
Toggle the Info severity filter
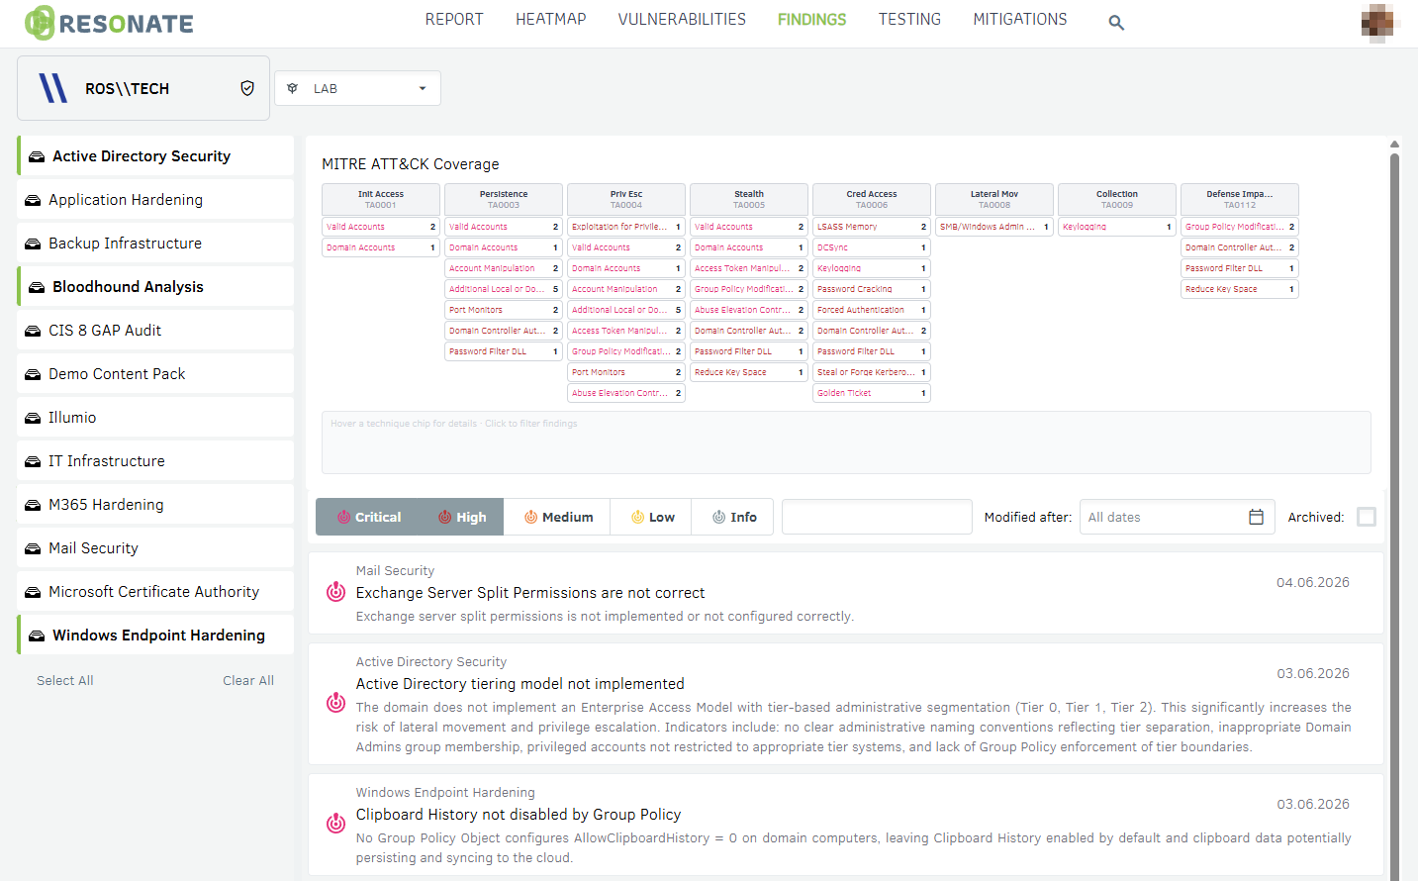point(734,517)
